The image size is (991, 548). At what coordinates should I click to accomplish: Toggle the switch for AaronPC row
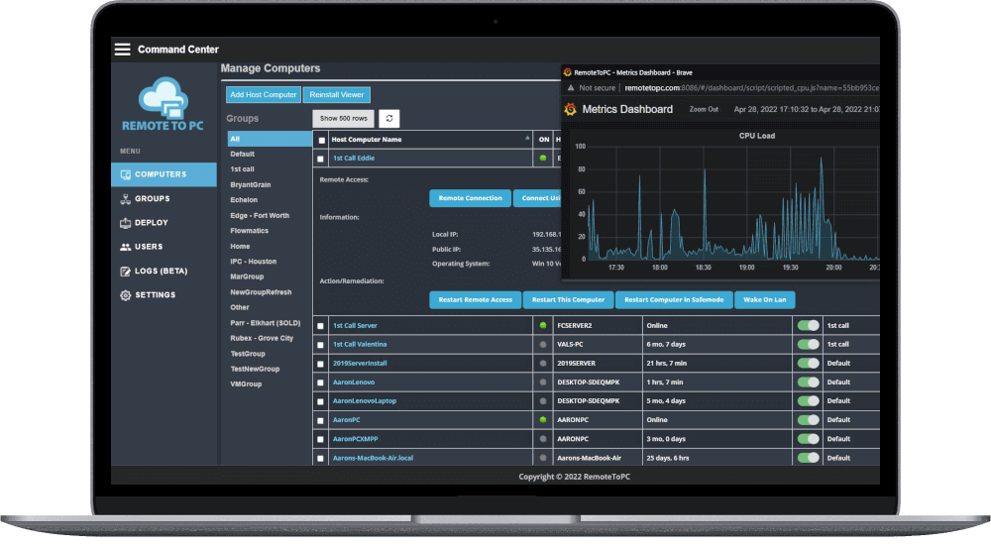[809, 420]
